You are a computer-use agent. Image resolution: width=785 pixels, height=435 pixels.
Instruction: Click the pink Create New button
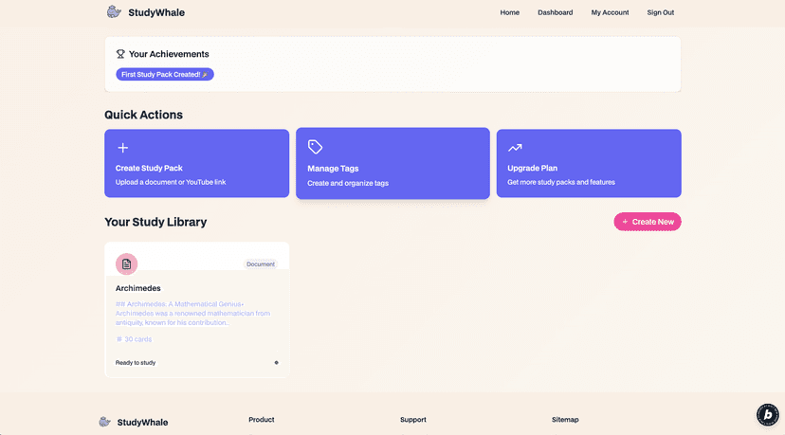pos(648,222)
